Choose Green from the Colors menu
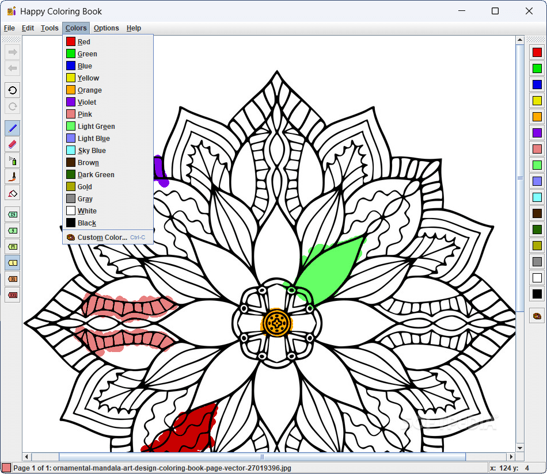The image size is (547, 474). pos(108,54)
